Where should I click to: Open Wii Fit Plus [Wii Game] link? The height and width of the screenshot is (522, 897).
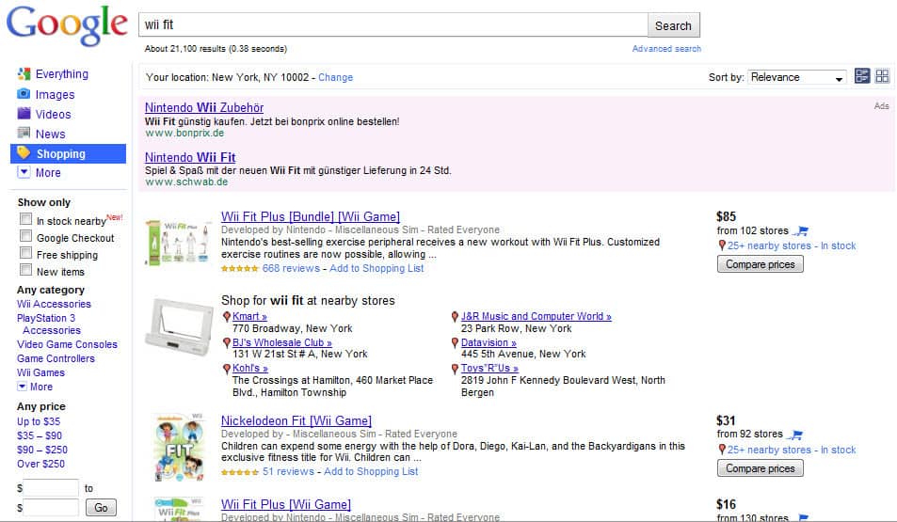coord(286,504)
